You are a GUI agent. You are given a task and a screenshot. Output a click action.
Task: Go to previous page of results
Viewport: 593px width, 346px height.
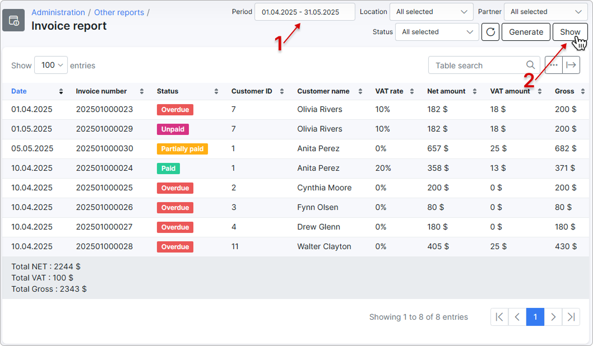tap(517, 317)
